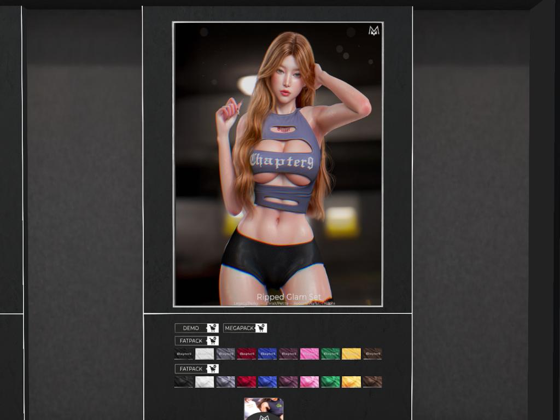
Task: Select the pink Chapter9 top swatch
Action: click(x=310, y=354)
